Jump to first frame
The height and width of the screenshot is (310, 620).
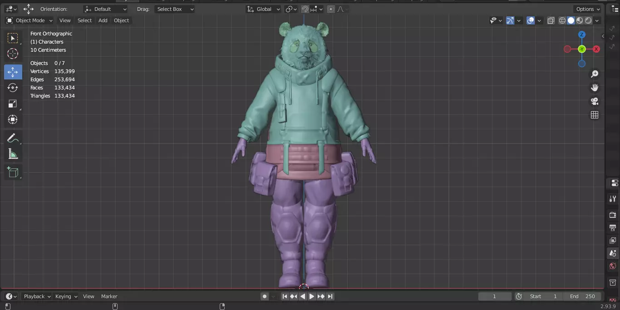(285, 296)
